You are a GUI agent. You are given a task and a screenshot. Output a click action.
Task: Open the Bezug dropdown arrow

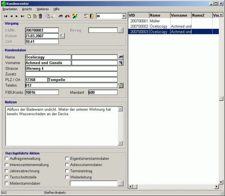120,30
